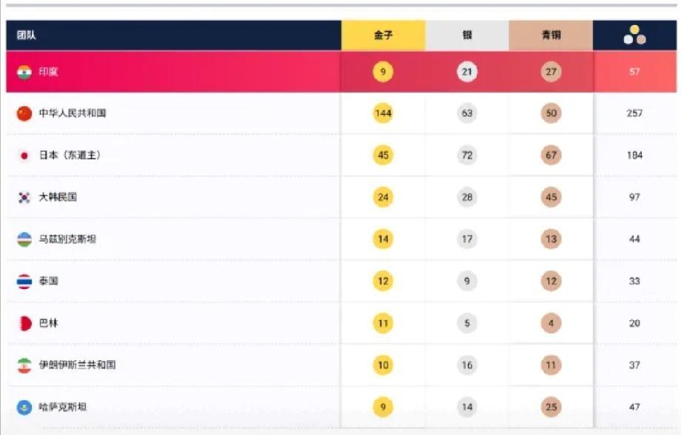This screenshot has width=681, height=435.
Task: Click the Iran flag icon
Action: [24, 365]
